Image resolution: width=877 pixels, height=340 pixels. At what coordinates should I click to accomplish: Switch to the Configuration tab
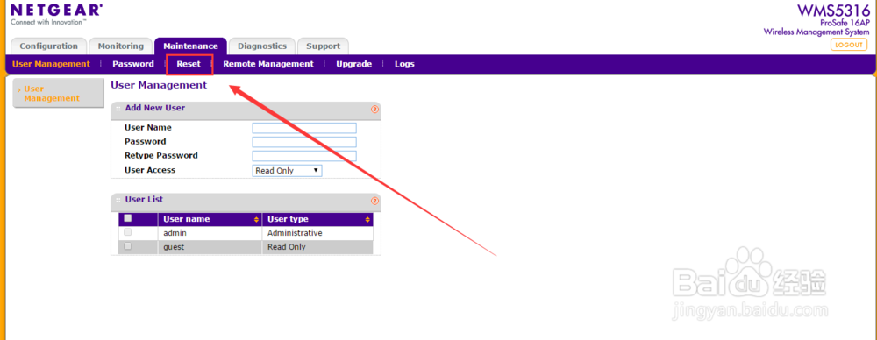click(48, 46)
